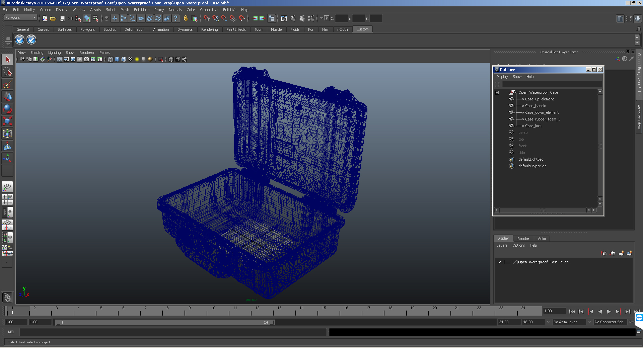Select the Universal Manipulator tool
This screenshot has height=348, width=643.
[7, 134]
